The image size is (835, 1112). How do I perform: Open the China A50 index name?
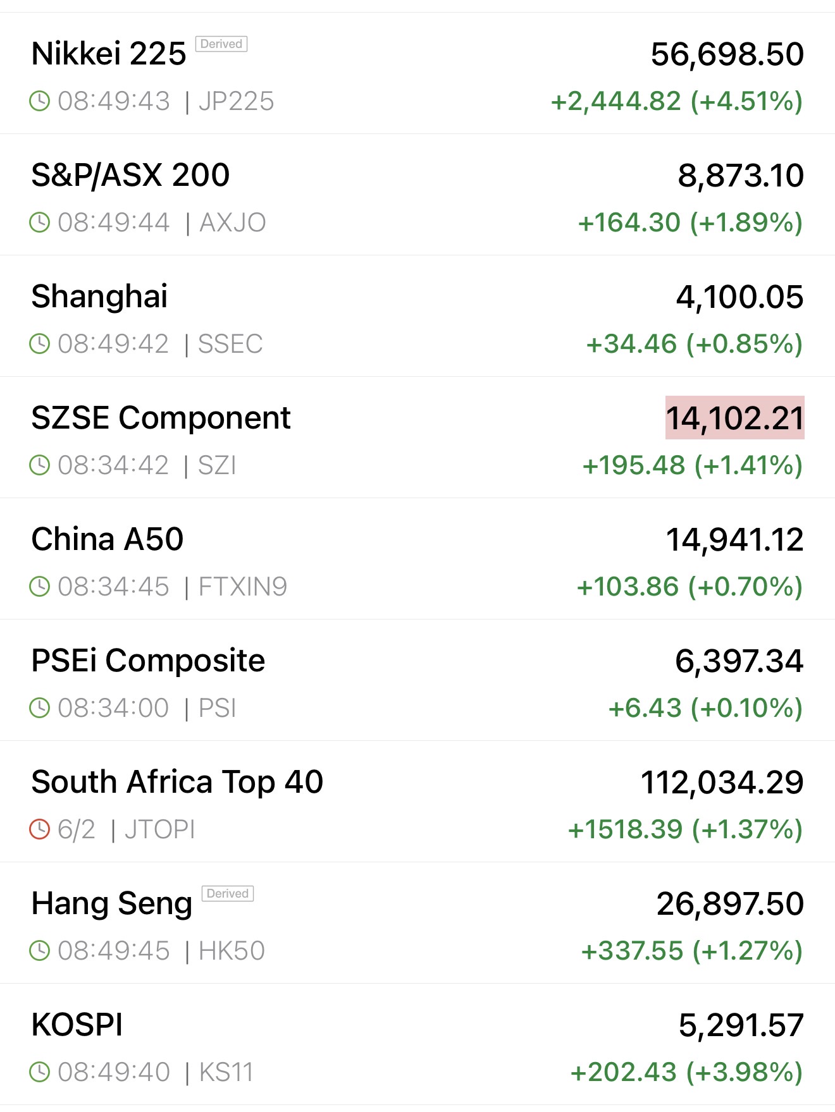(108, 539)
